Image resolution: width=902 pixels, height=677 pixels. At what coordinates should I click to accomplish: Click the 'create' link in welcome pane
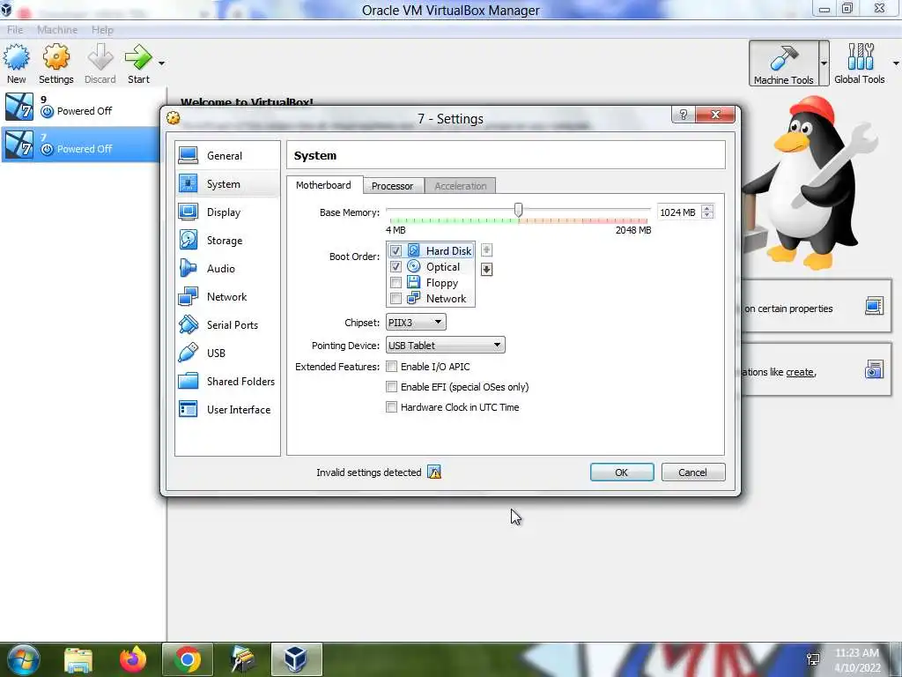[800, 372]
